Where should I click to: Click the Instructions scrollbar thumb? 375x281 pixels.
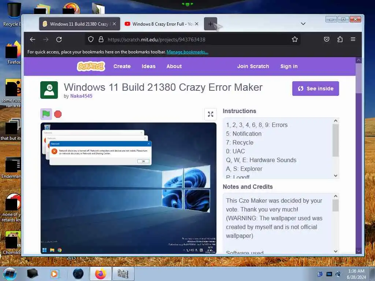click(335, 140)
